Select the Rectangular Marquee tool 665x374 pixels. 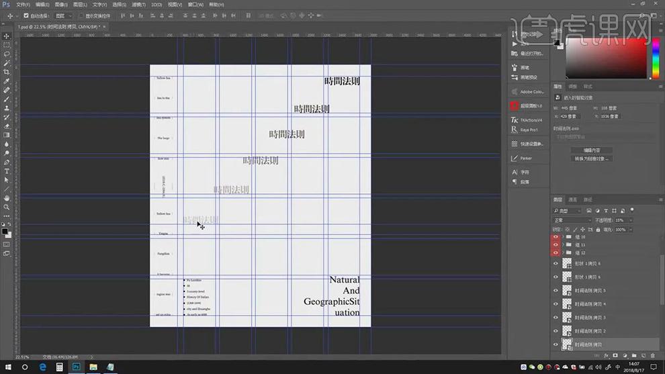[x=6, y=45]
